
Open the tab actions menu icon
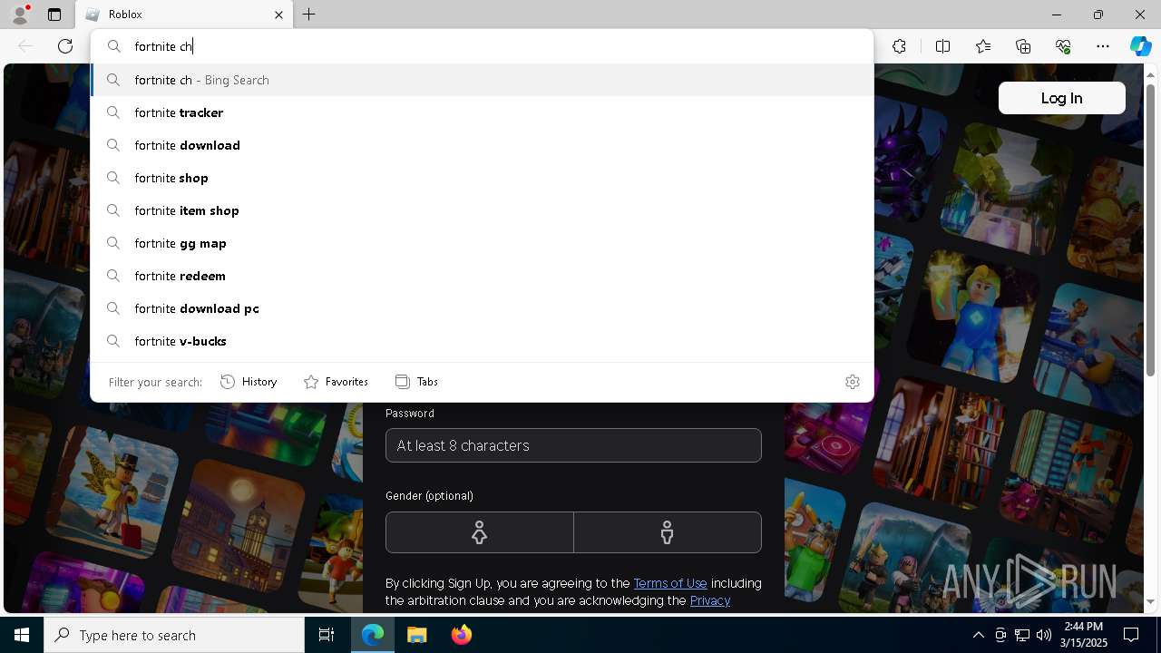[x=54, y=15]
